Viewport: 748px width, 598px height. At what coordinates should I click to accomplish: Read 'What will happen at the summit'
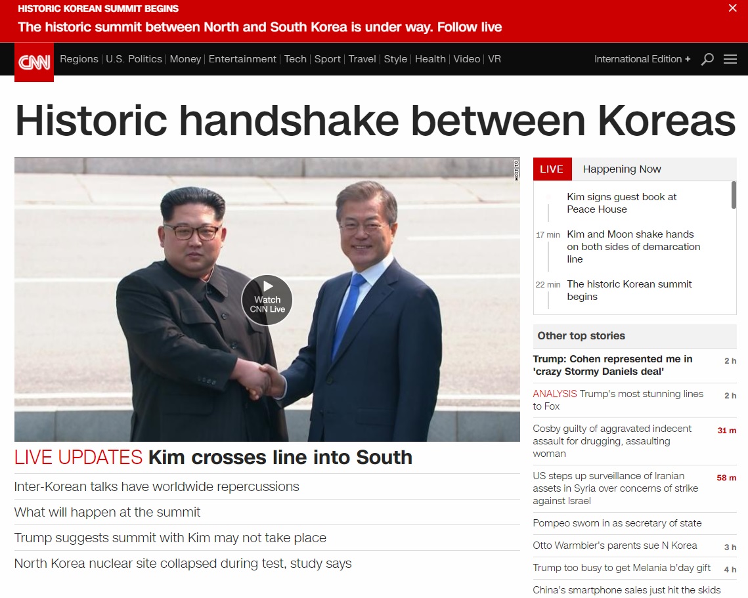click(107, 512)
